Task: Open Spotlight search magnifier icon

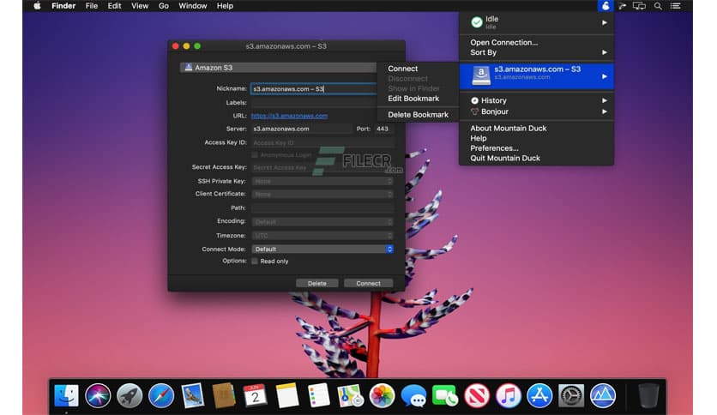Action: coord(658,6)
